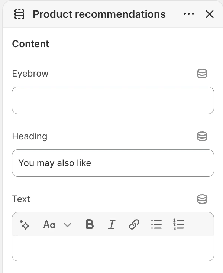This screenshot has height=273, width=223.
Task: Click the Product recommendations section icon
Action: click(x=19, y=14)
